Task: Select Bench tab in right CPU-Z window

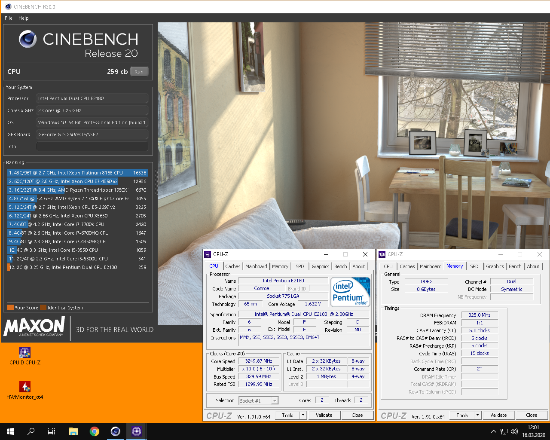Action: coord(515,266)
